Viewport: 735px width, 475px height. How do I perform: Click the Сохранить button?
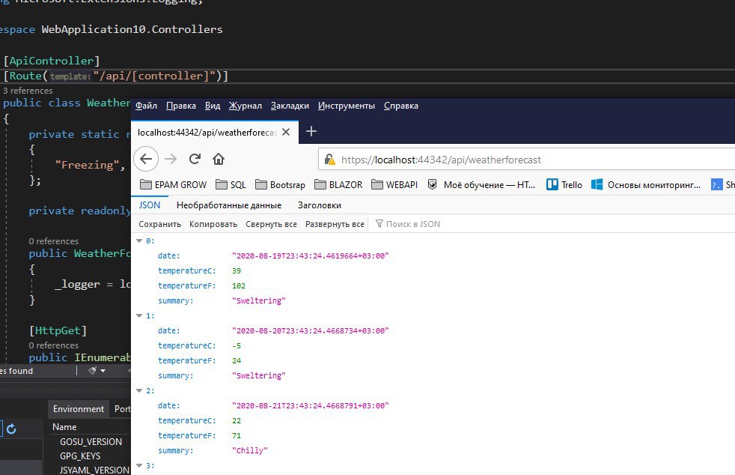click(160, 224)
